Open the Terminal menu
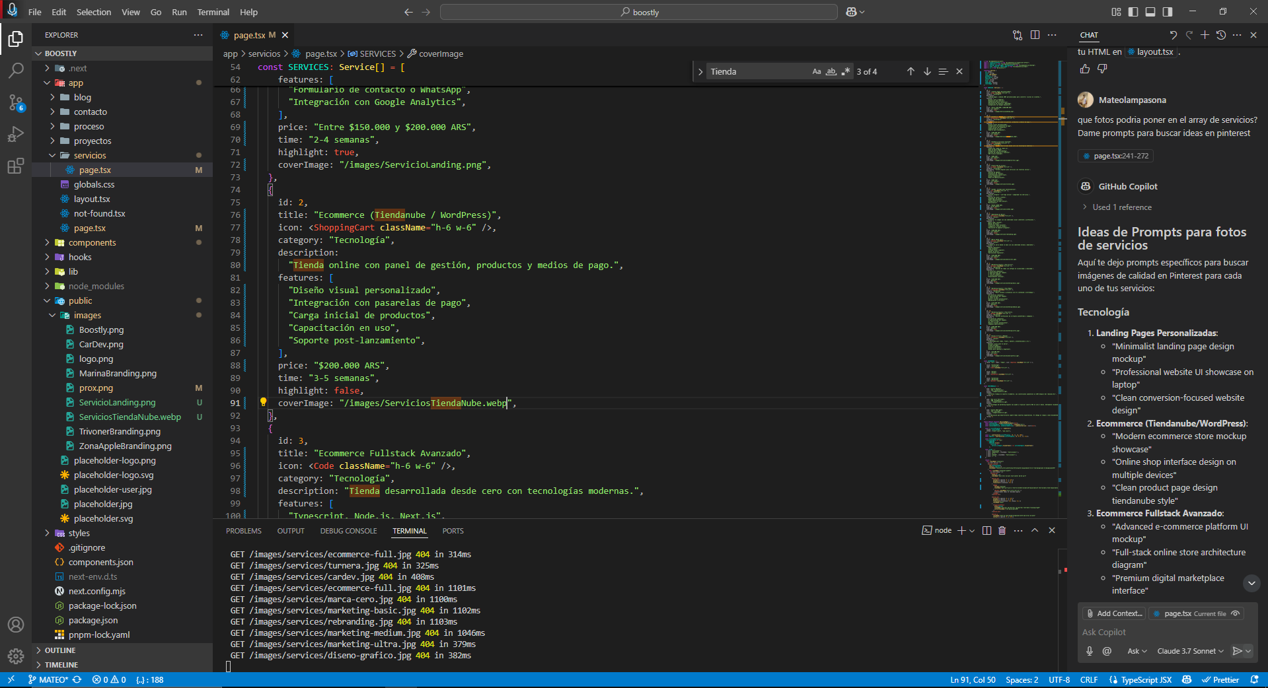1268x688 pixels. pyautogui.click(x=213, y=12)
